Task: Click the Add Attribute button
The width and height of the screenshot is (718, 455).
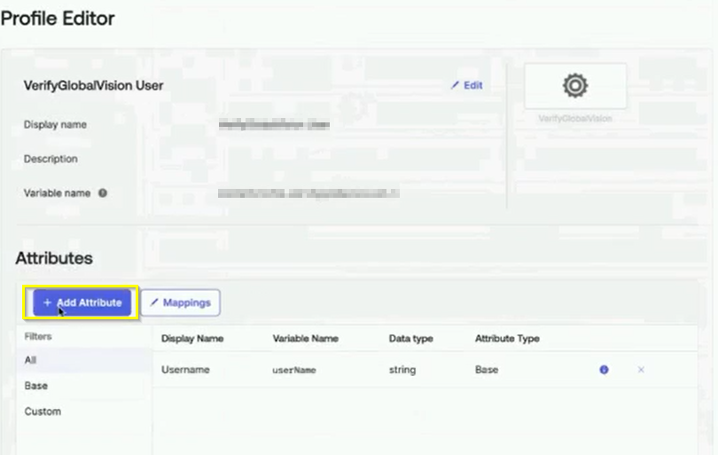Action: pyautogui.click(x=82, y=302)
